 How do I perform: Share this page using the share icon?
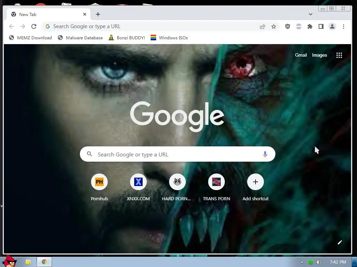263,26
